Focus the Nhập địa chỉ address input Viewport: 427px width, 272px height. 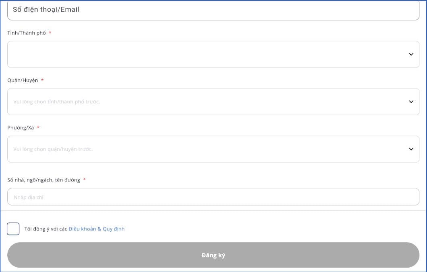(x=213, y=197)
